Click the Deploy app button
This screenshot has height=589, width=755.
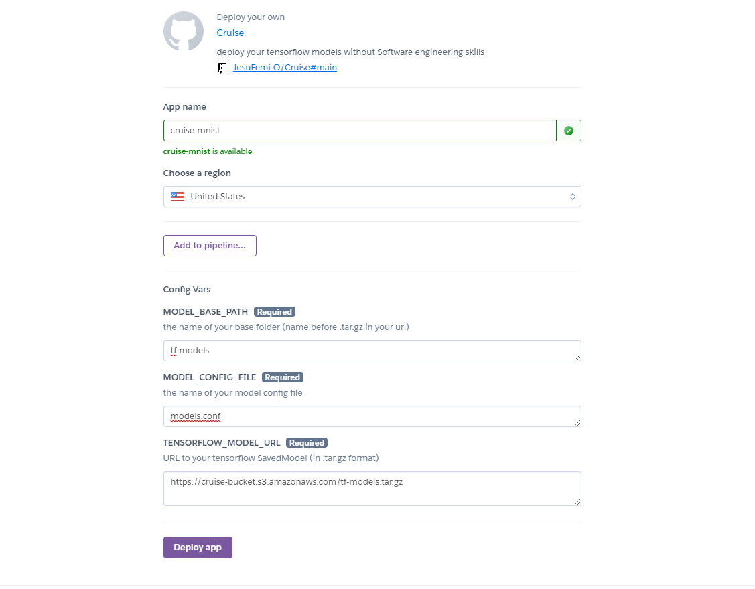198,548
